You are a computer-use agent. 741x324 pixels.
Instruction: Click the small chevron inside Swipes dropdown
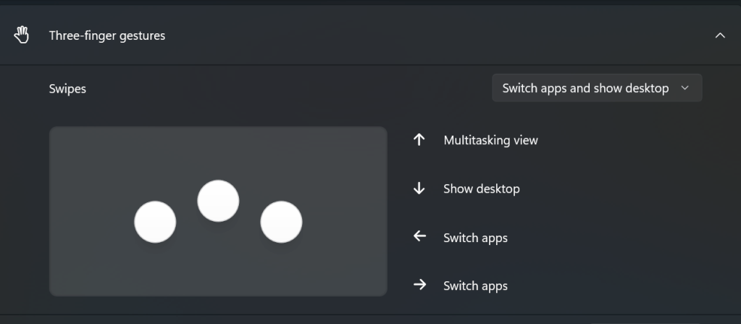click(685, 88)
